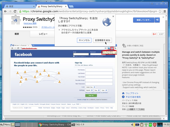Close the Proxy SwitchySharp tab
This screenshot has height=127, width=170.
66,6
